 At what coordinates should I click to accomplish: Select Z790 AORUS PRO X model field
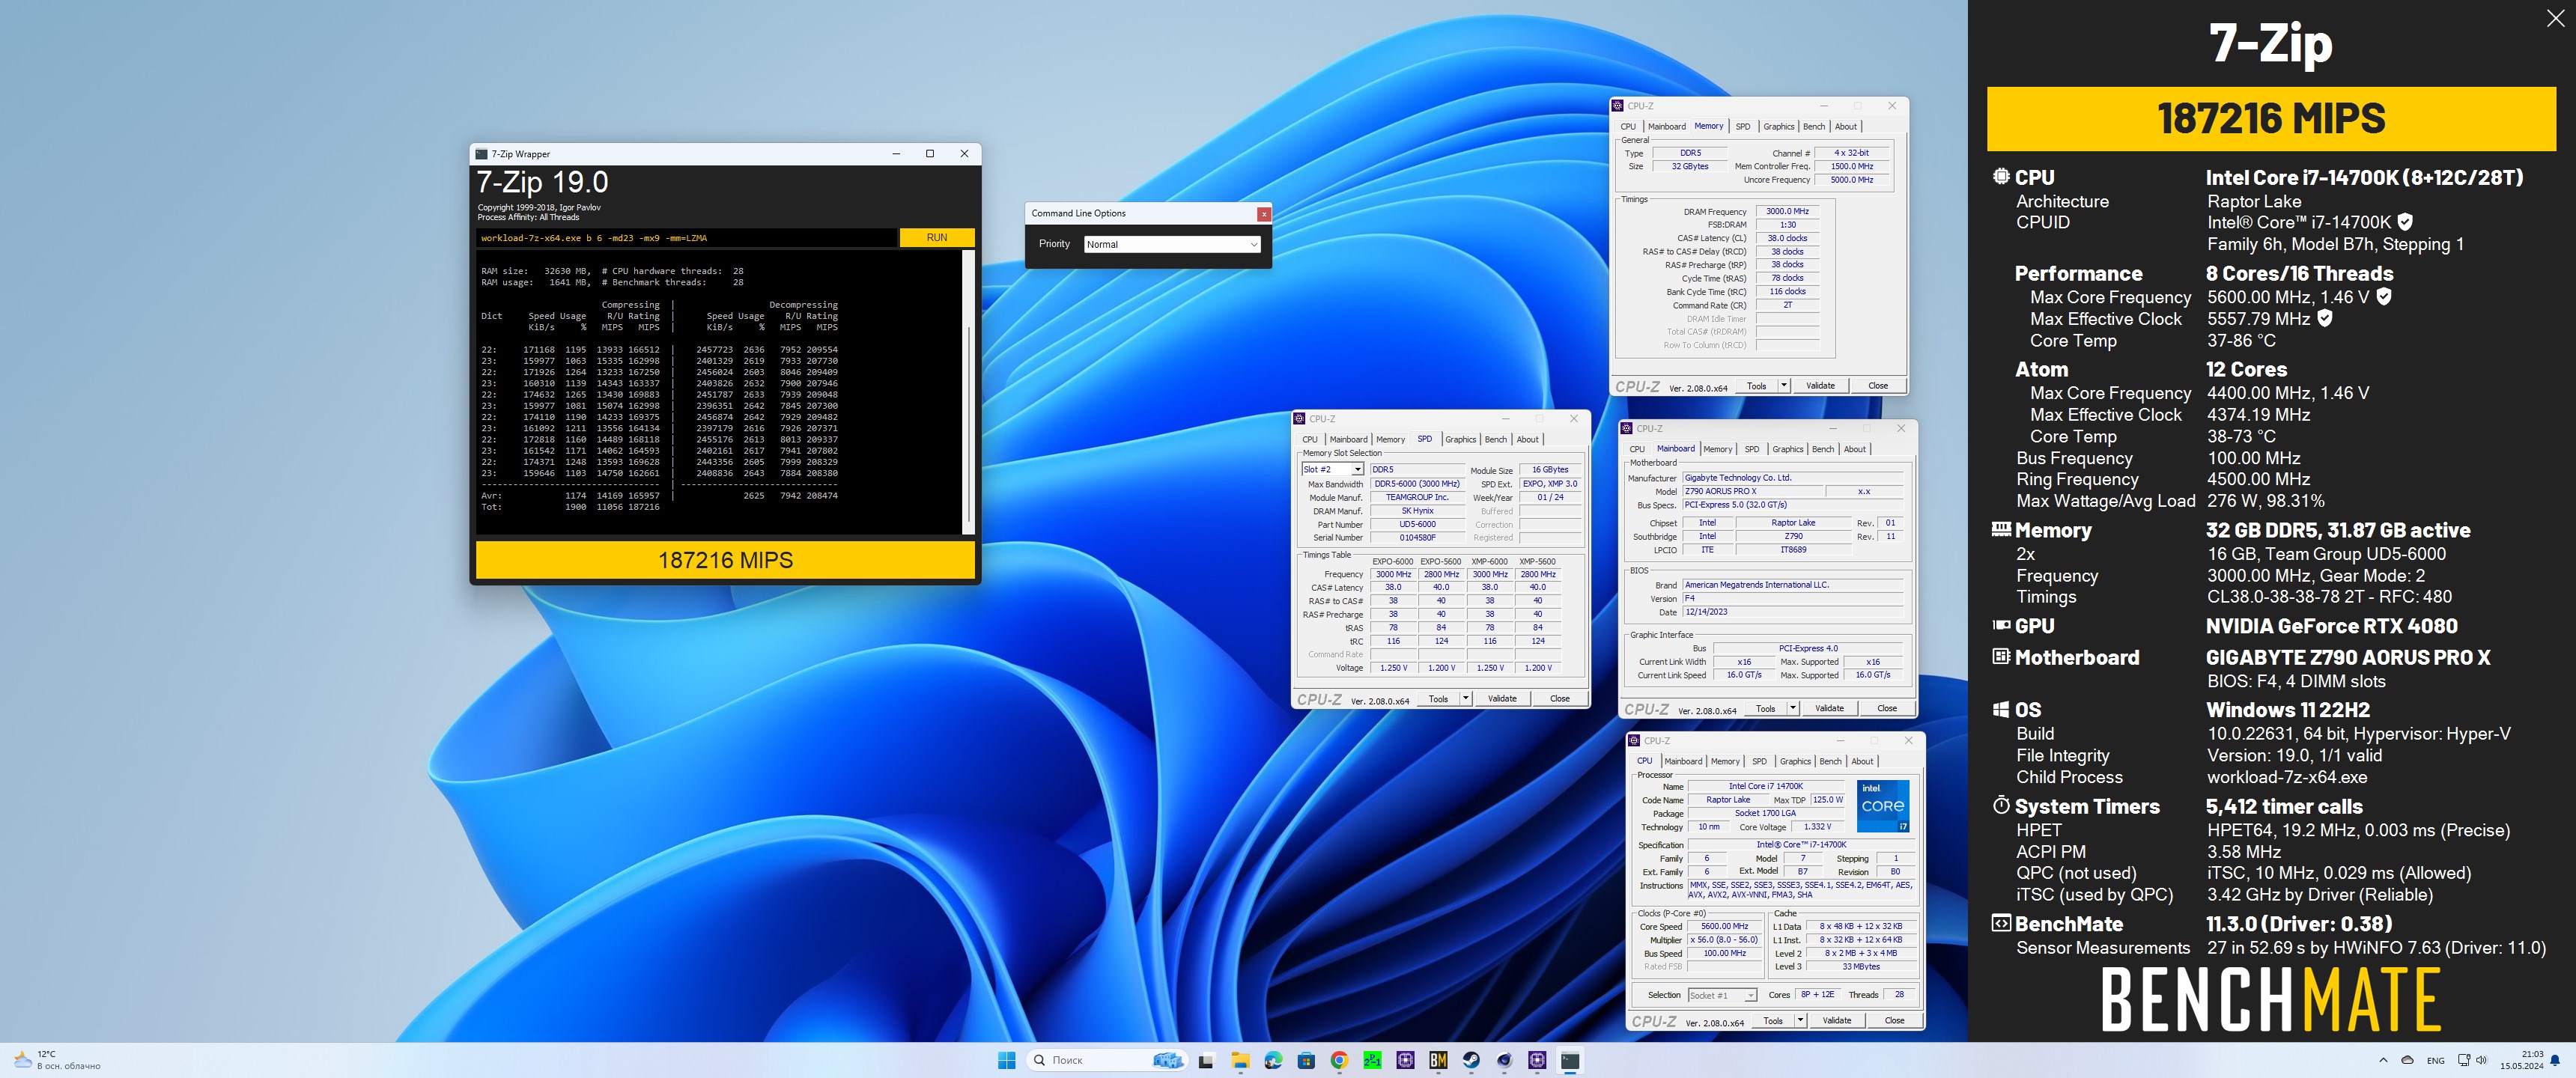coord(1753,492)
